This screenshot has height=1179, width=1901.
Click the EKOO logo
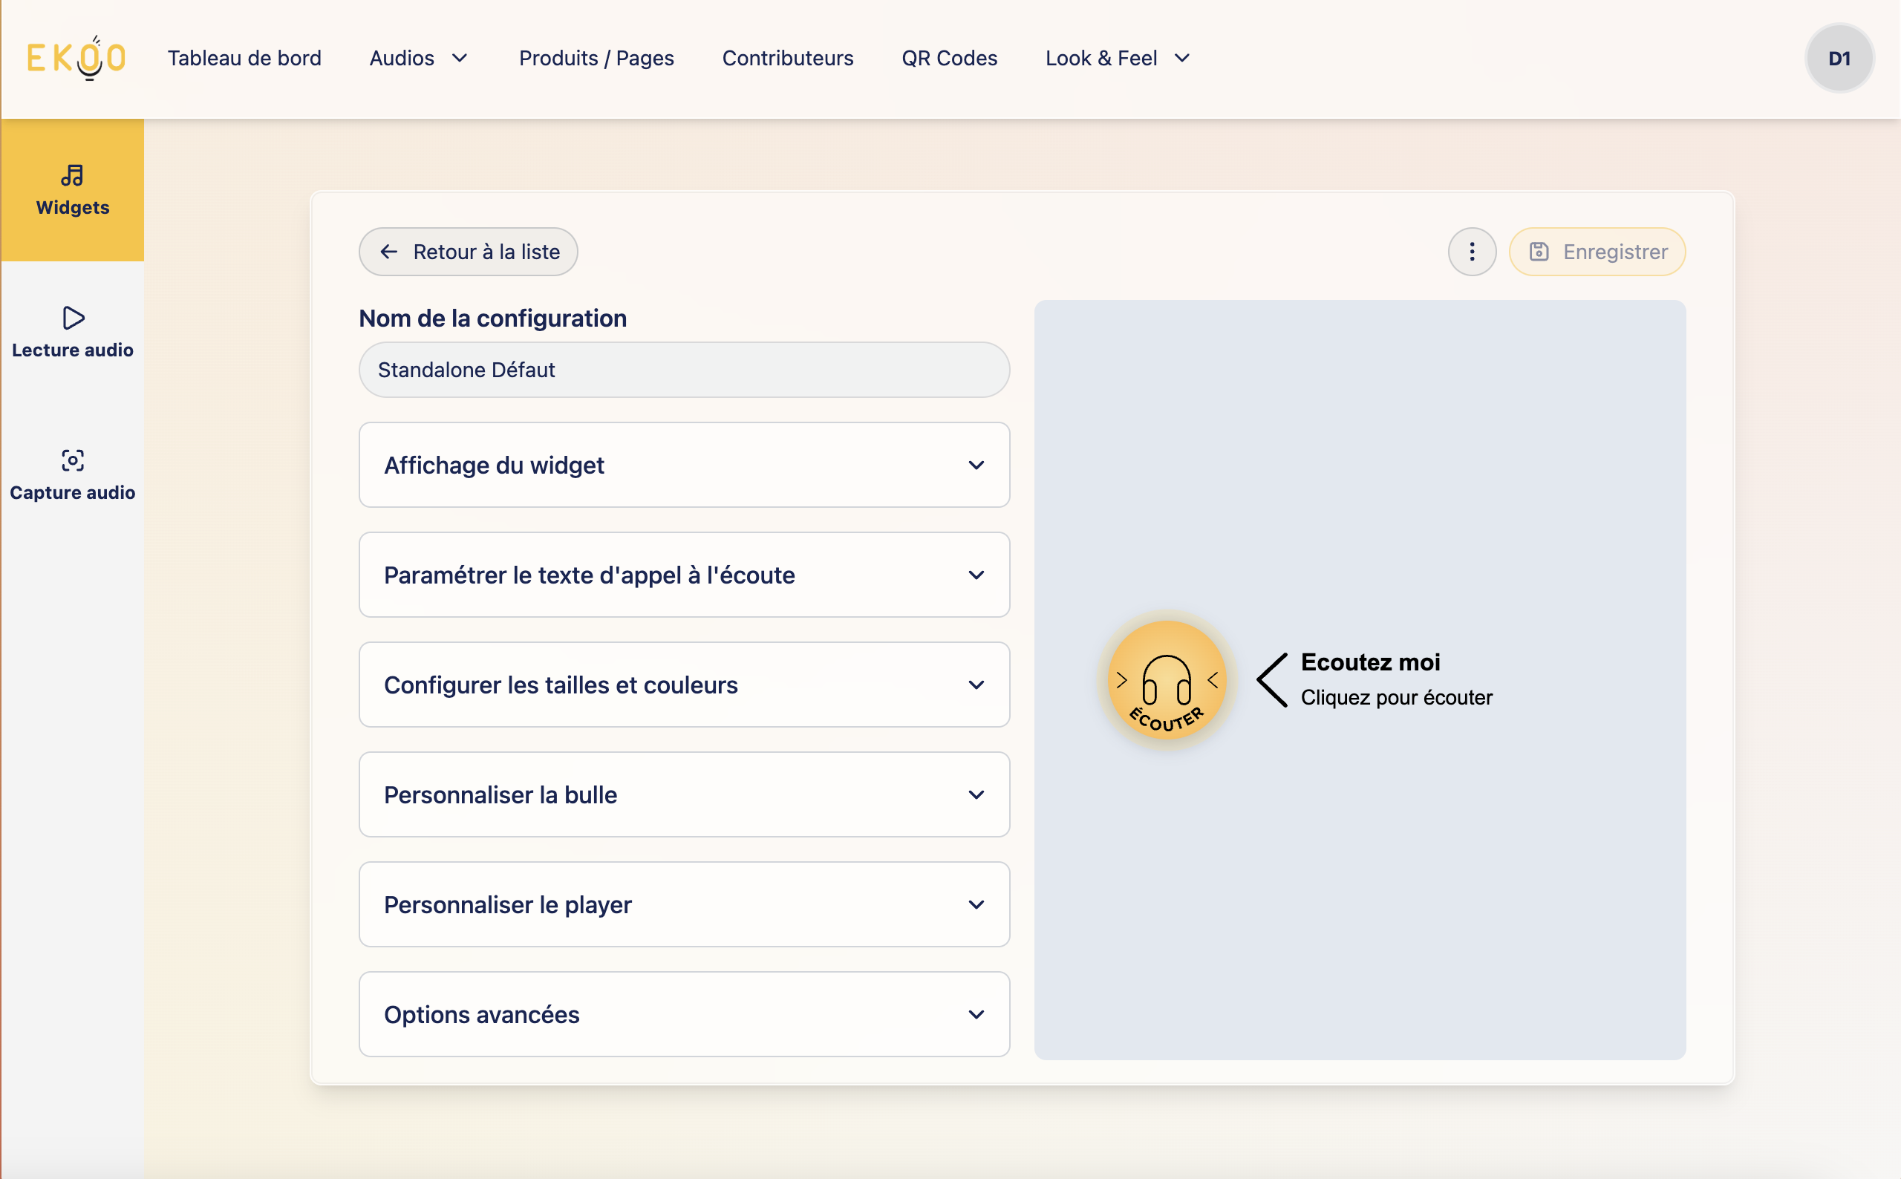(76, 59)
